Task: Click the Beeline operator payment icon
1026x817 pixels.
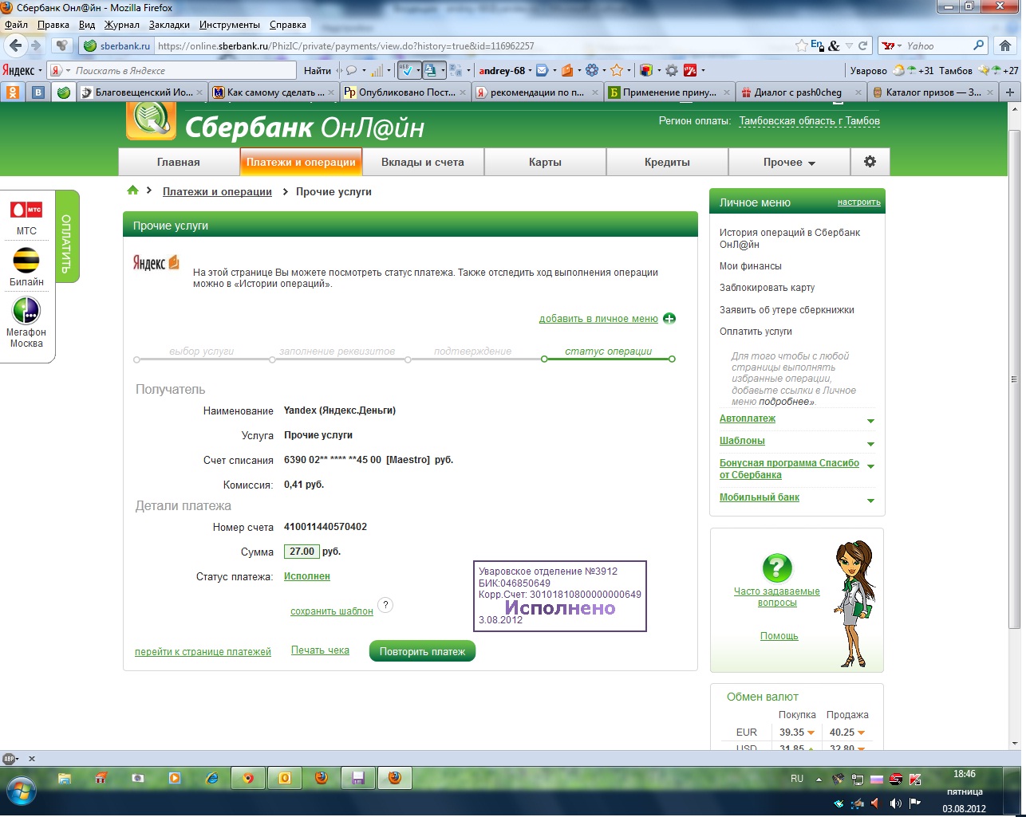Action: [26, 261]
